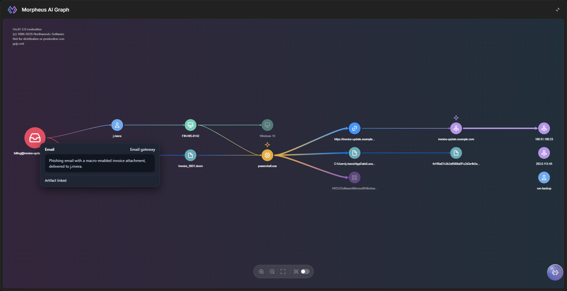The image size is (567, 291).
Task: Zoom in on the graph
Action: click(x=261, y=272)
